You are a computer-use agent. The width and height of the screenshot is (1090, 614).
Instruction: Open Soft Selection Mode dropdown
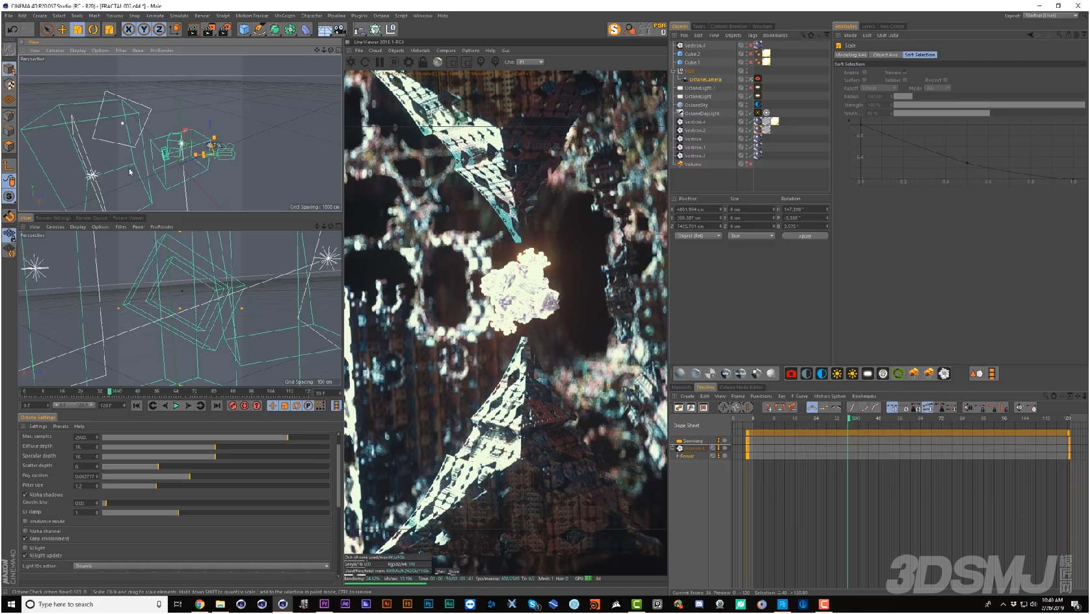click(x=938, y=88)
